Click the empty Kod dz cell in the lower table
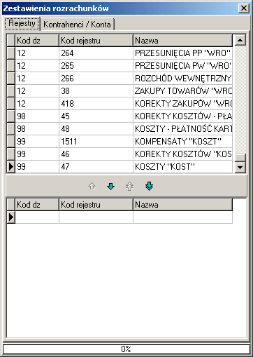Image resolution: width=253 pixels, height=357 pixels. [x=37, y=217]
